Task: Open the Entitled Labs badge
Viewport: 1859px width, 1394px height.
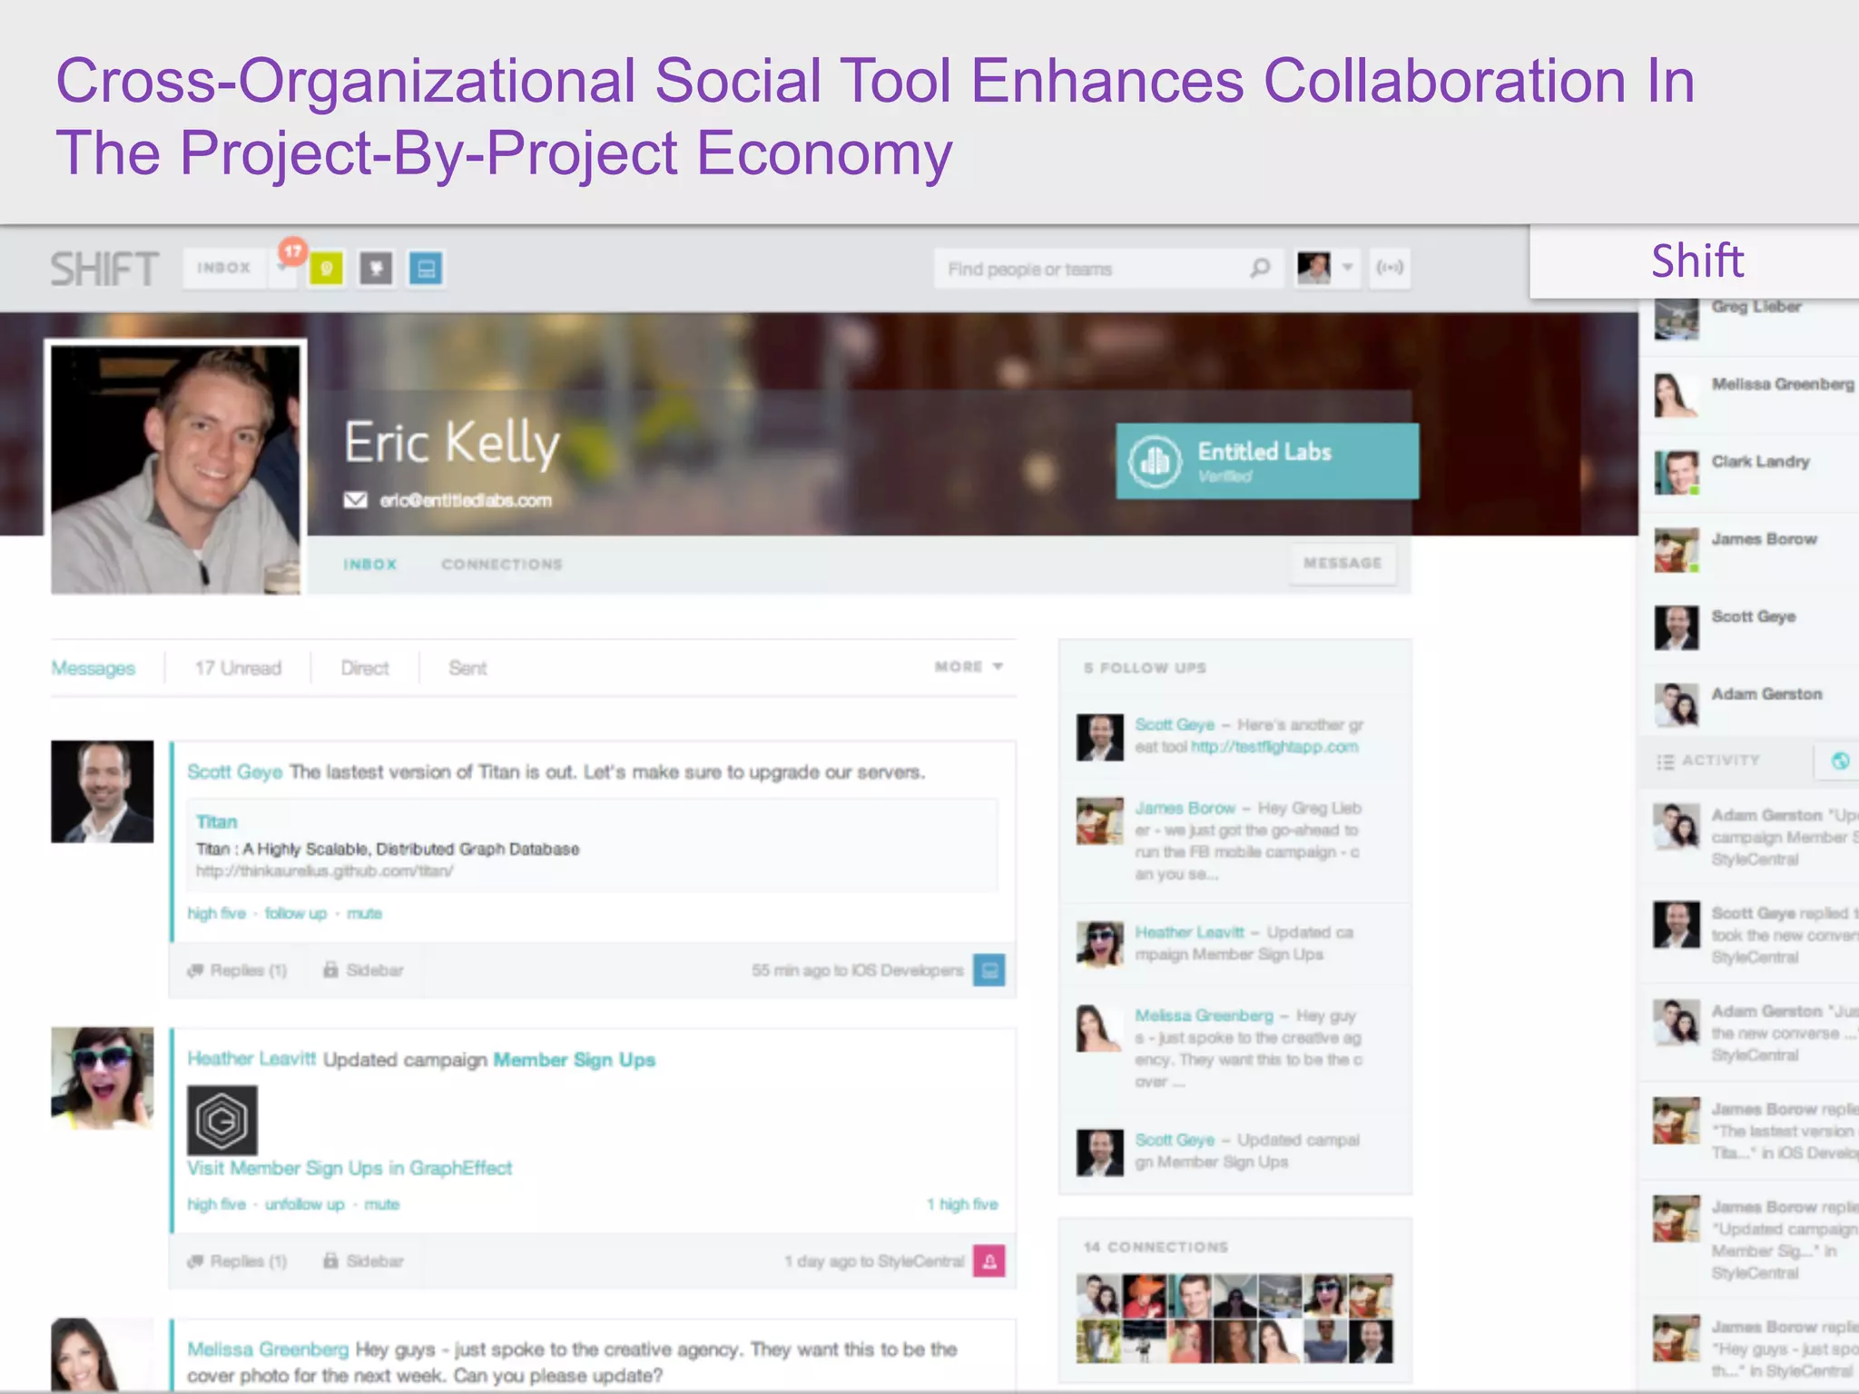Action: 1266,461
